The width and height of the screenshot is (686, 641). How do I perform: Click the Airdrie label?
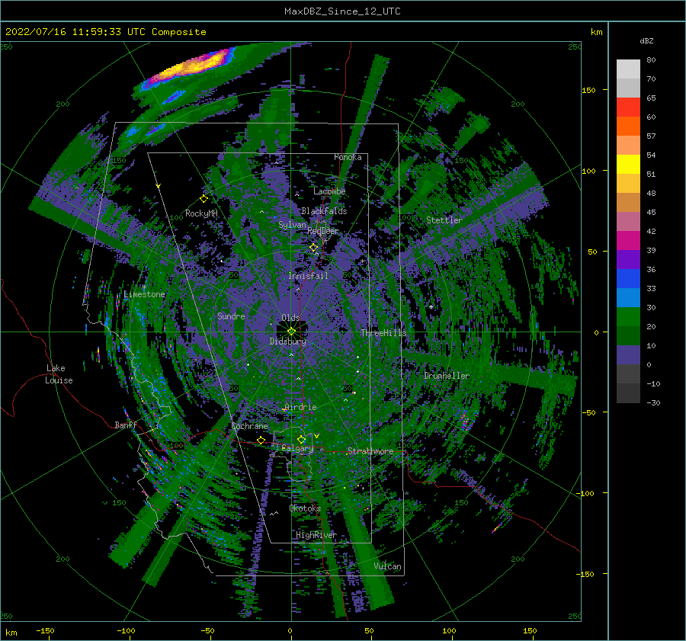pyautogui.click(x=300, y=407)
